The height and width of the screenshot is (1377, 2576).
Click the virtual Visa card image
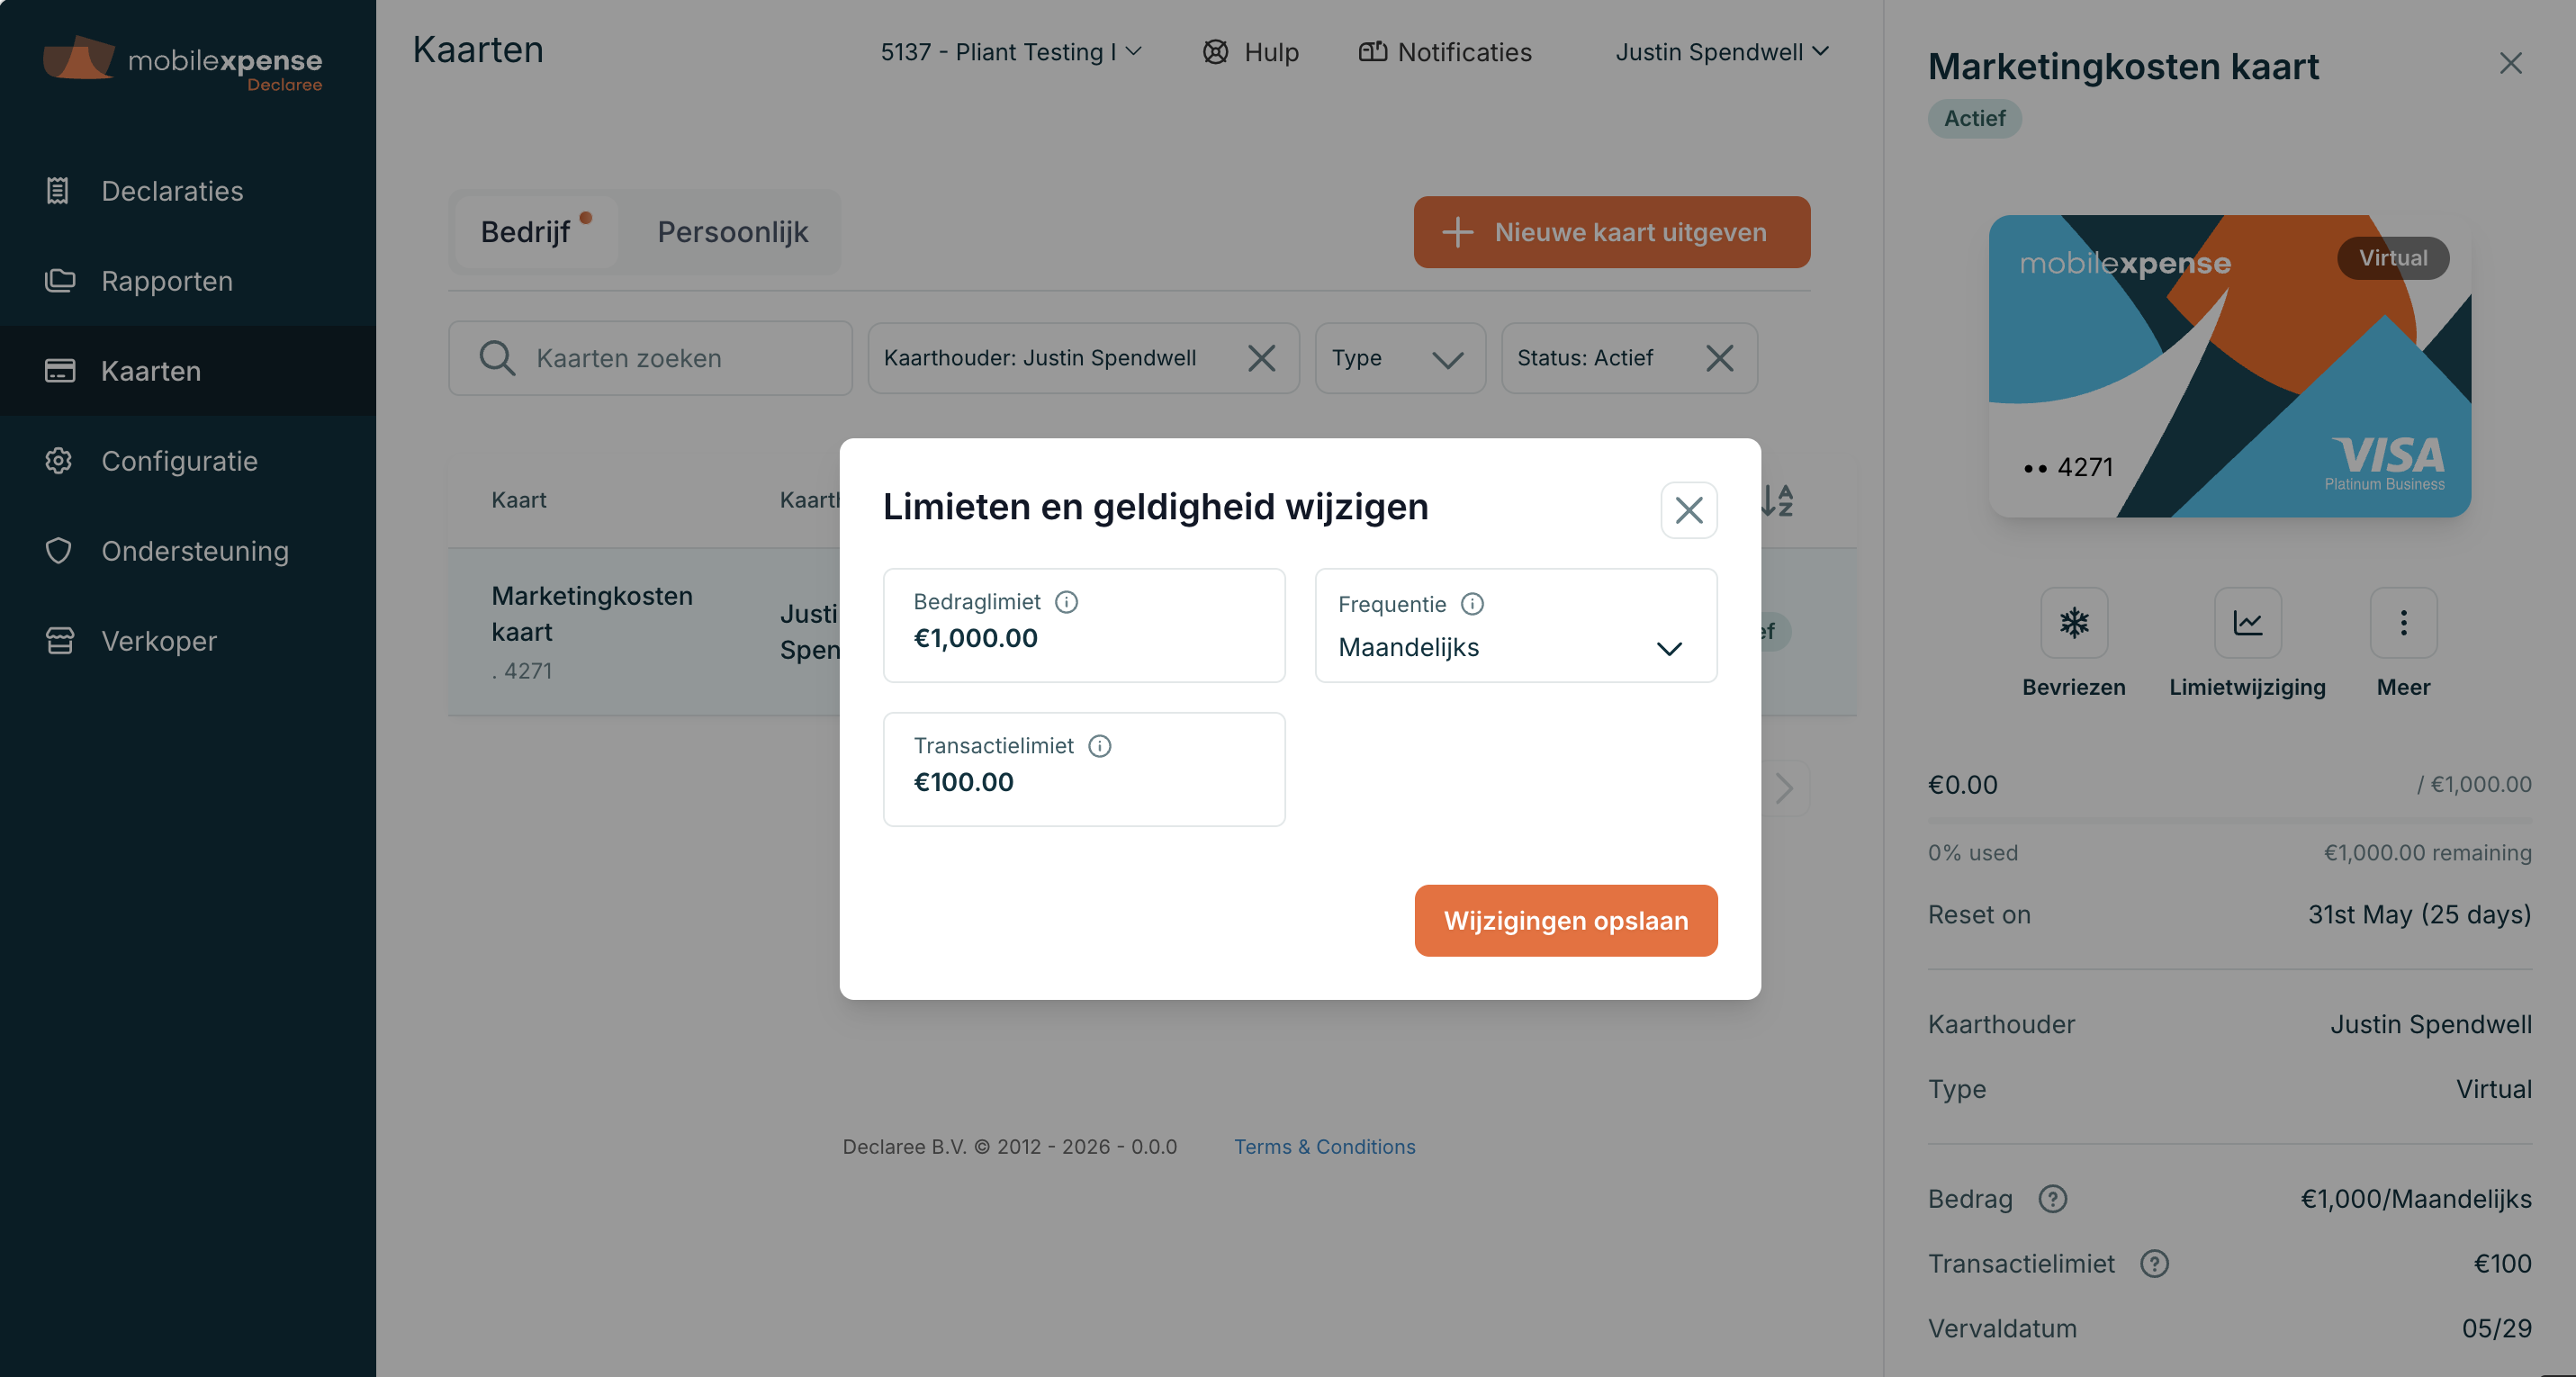(x=2230, y=366)
